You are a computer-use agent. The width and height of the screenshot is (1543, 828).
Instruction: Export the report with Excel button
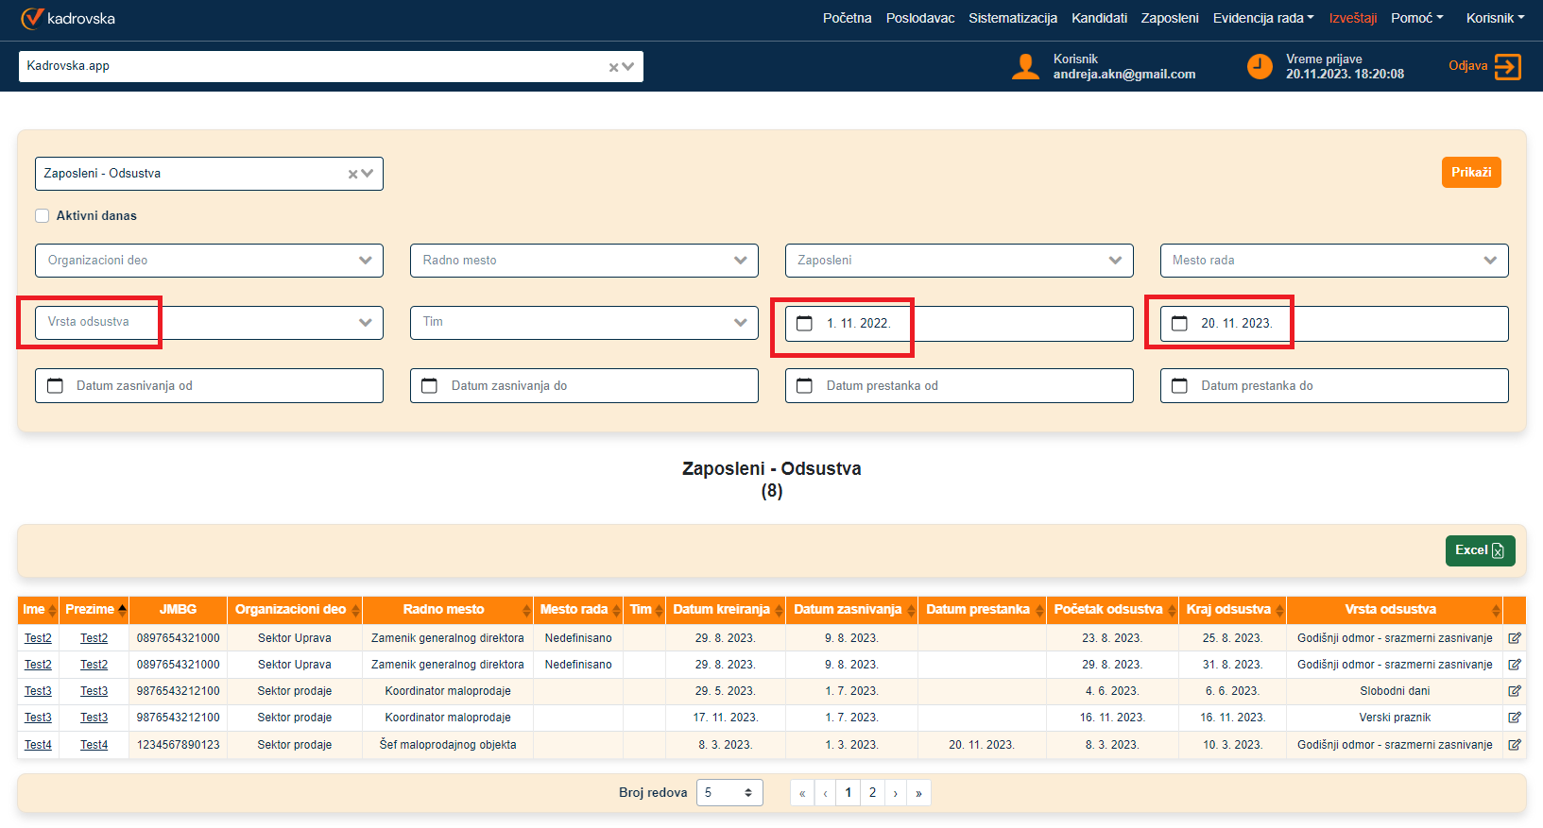coord(1479,550)
